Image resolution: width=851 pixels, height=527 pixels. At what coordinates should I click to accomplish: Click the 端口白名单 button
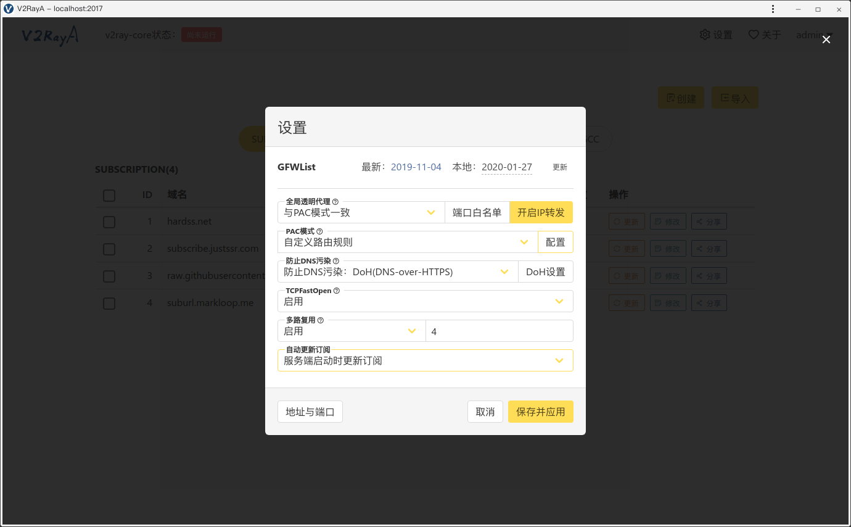pyautogui.click(x=477, y=212)
